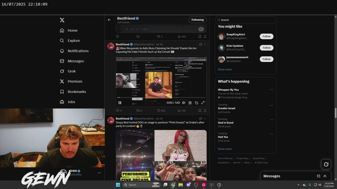Open more menu on the Sexyy Red post

click(x=205, y=119)
